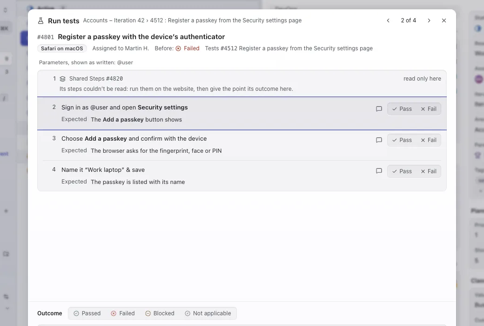The image size is (484, 326).
Task: Select step text "Name it “Work laptop” & save"
Action: [103, 170]
